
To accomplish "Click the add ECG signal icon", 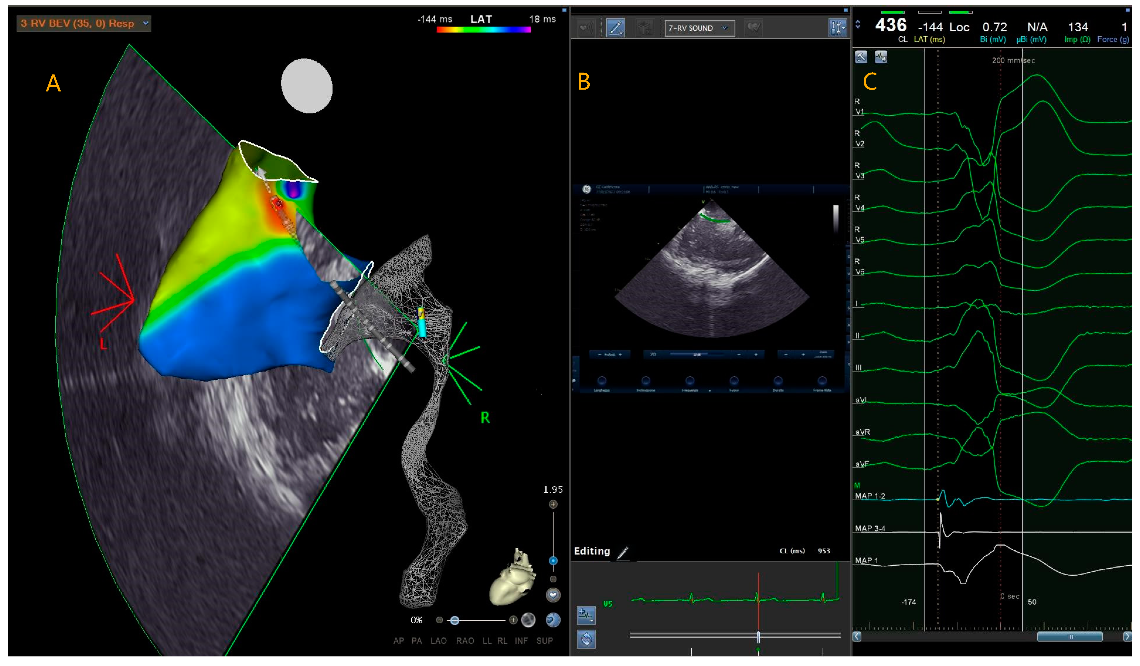I will click(x=586, y=615).
